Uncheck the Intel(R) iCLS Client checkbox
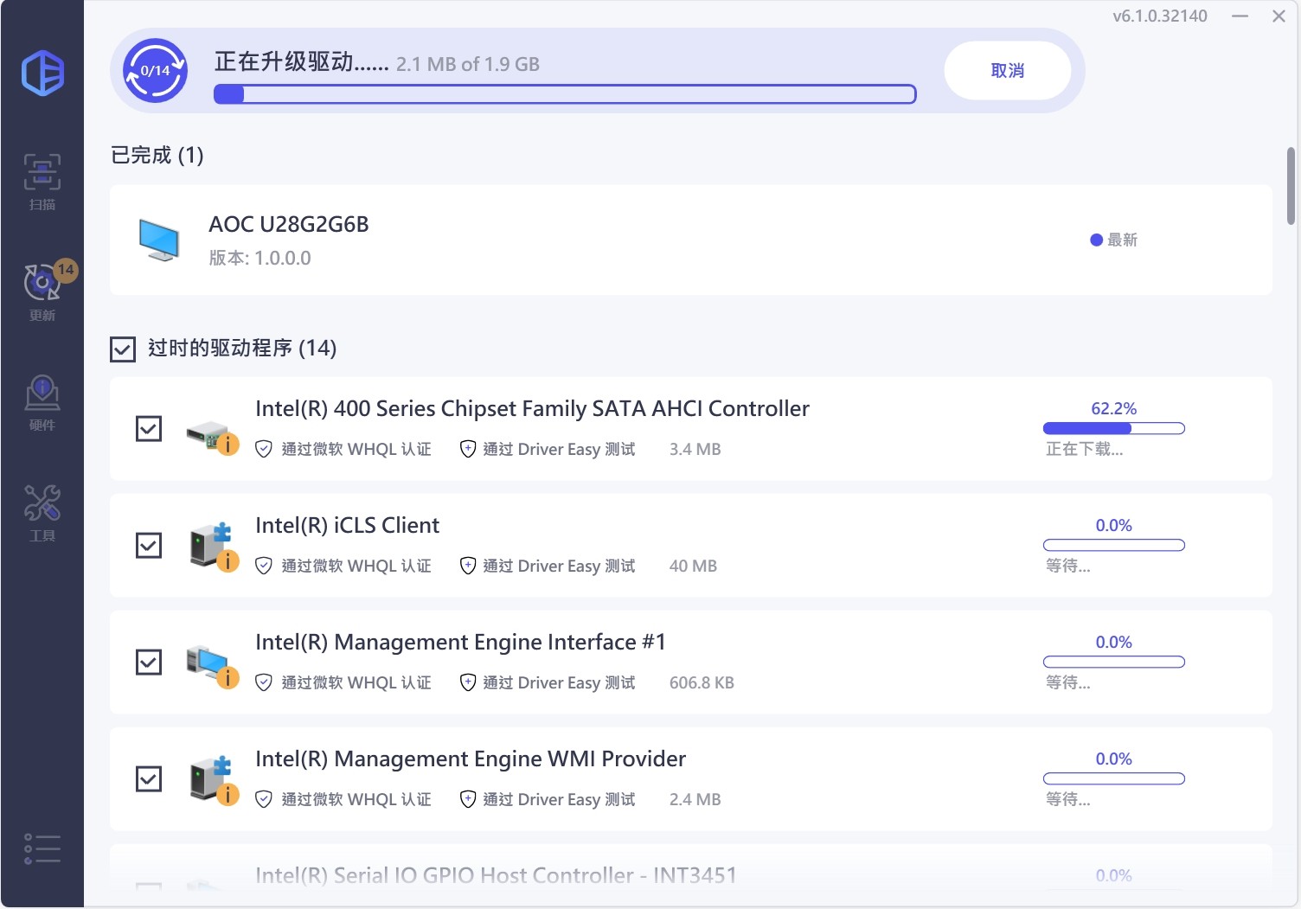 point(149,545)
